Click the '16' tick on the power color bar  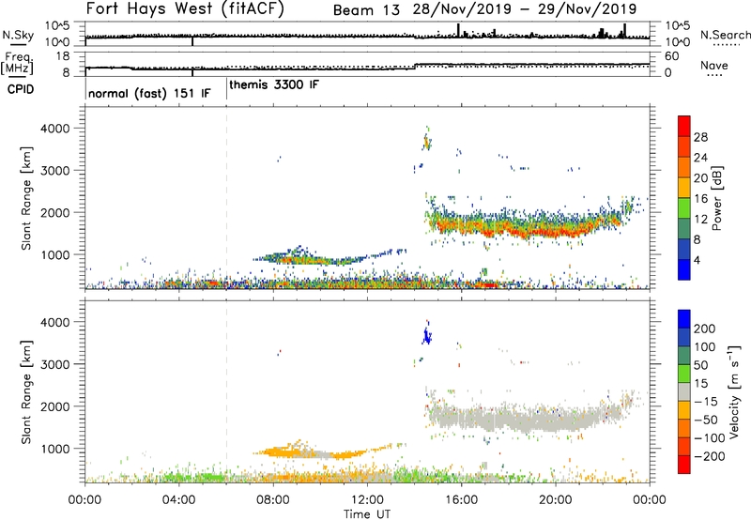pos(700,199)
